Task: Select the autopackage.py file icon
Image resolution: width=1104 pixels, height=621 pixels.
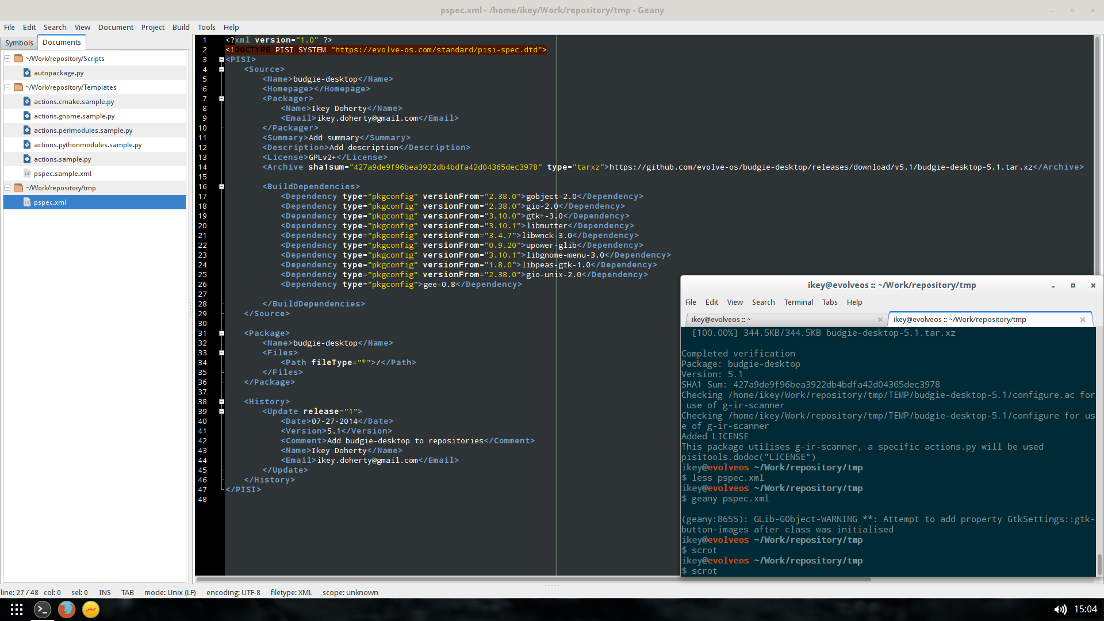Action: coord(27,73)
